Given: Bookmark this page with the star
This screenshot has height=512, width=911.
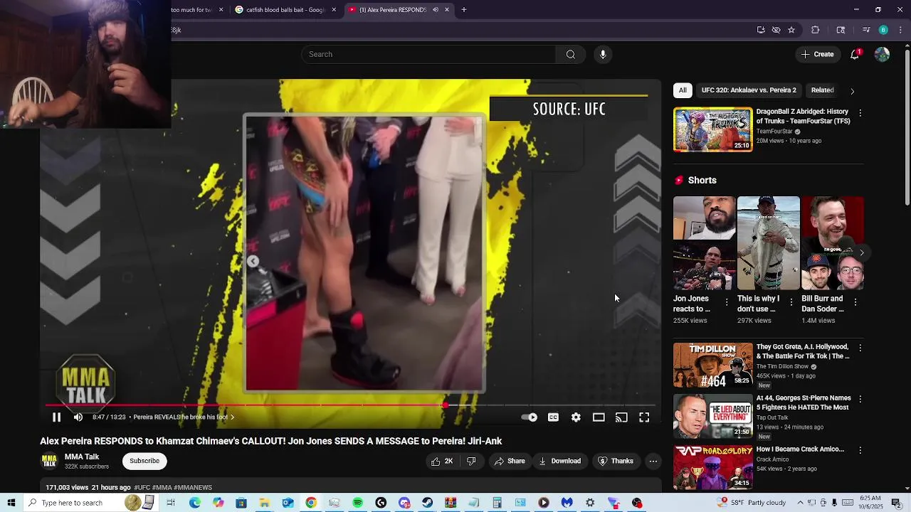Looking at the screenshot, I should pos(791,30).
